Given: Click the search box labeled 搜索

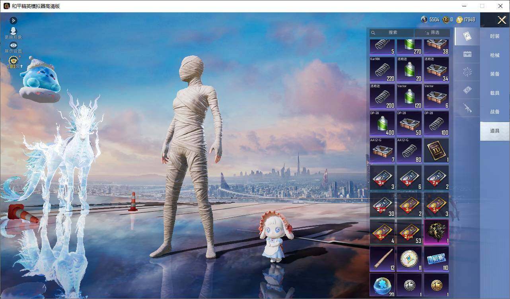Looking at the screenshot, I should tap(392, 33).
